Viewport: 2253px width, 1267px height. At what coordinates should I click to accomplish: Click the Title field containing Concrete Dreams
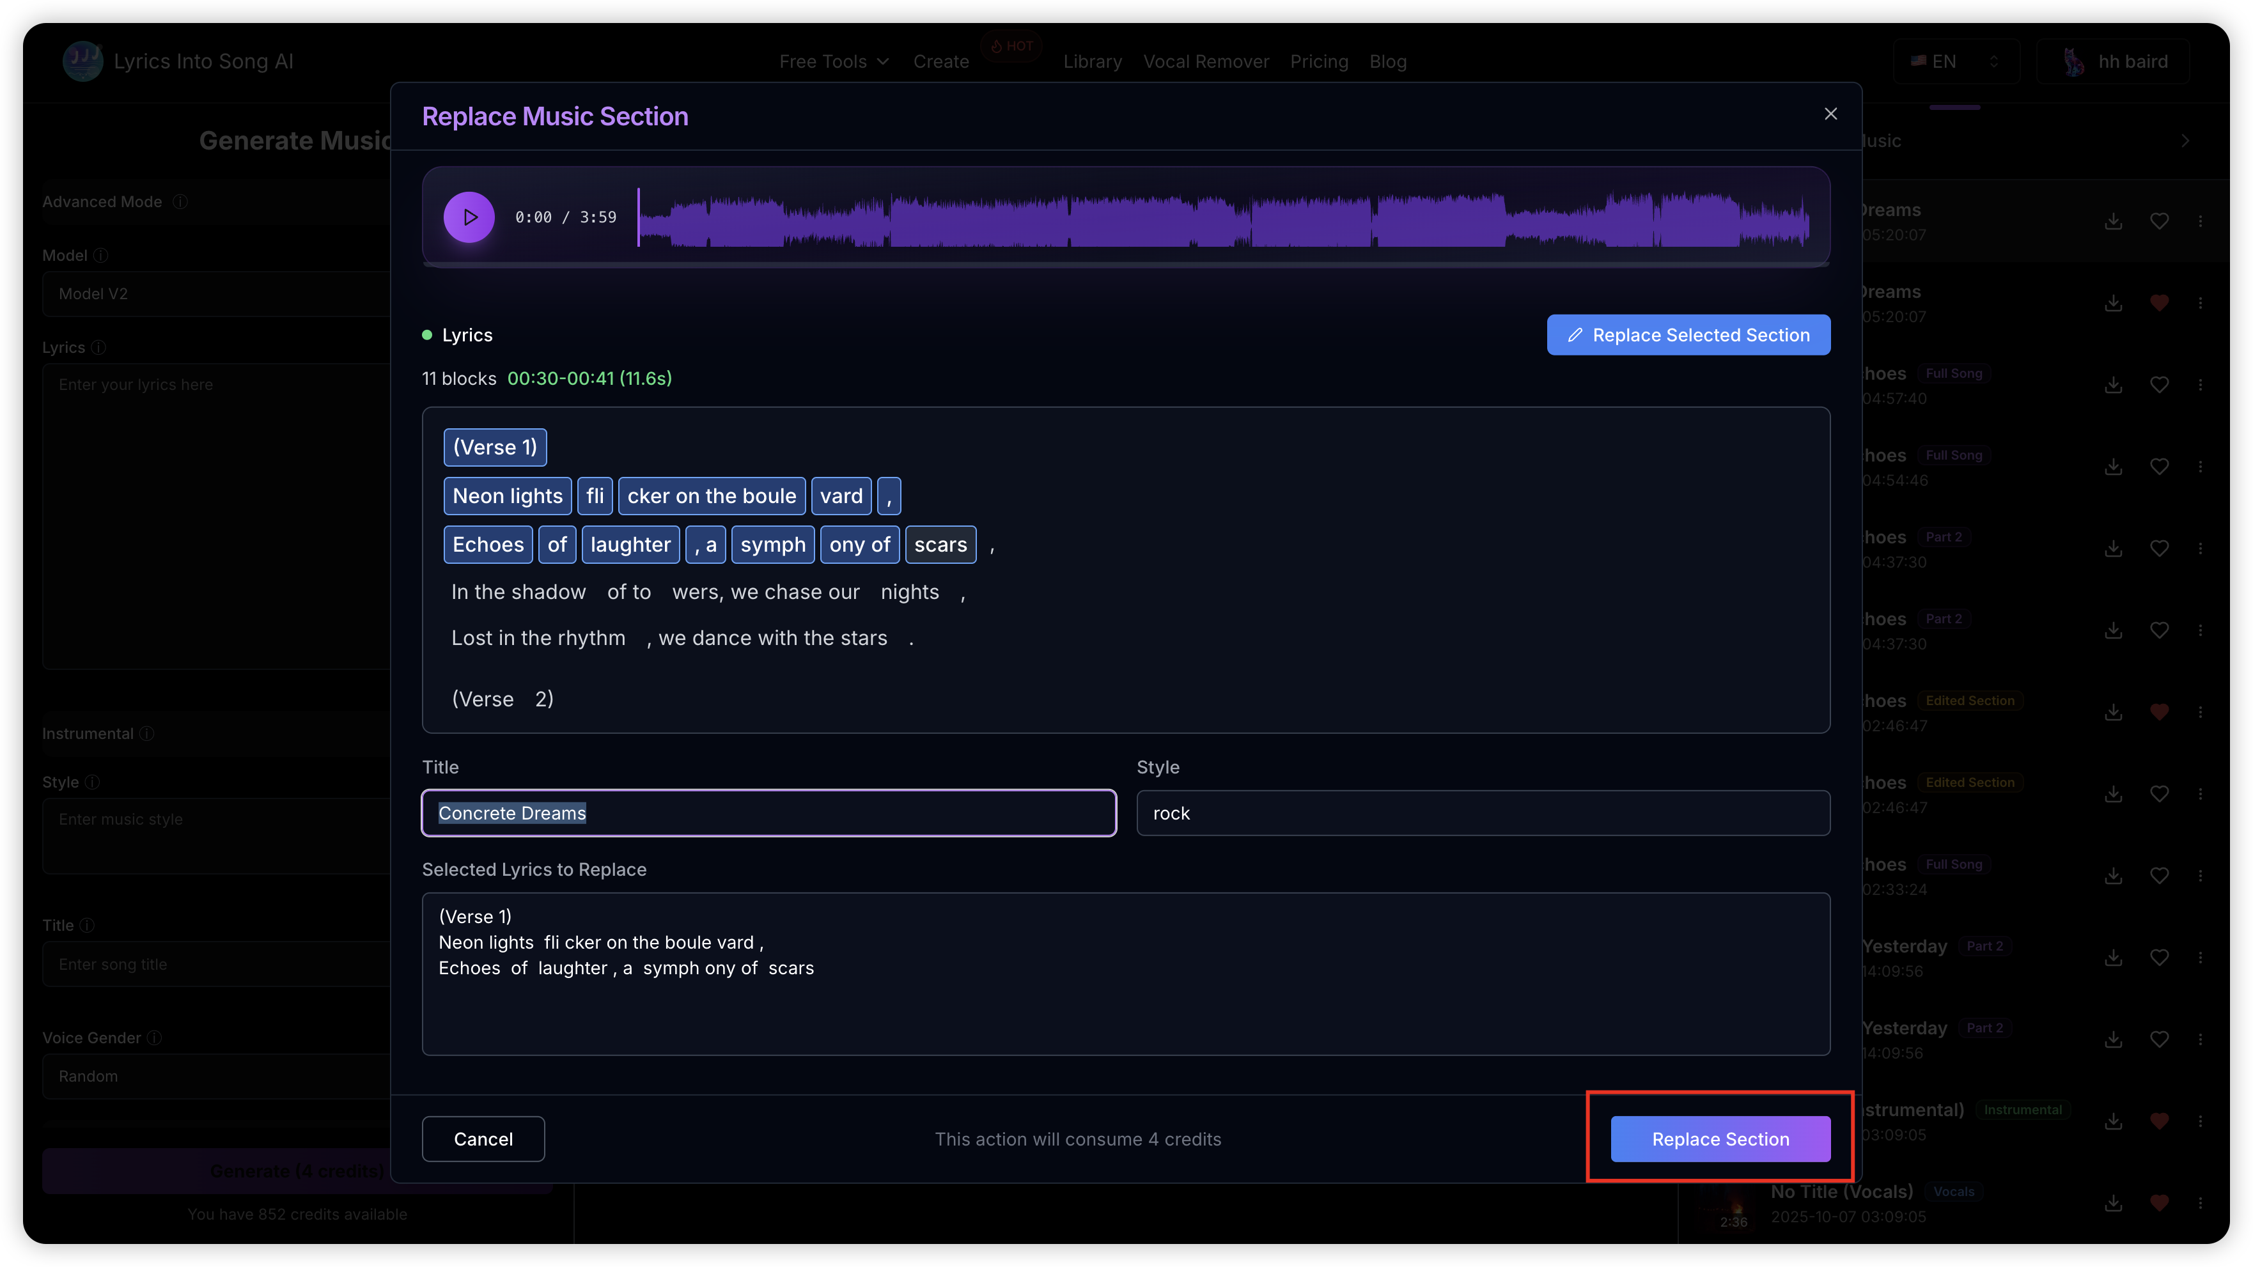click(x=768, y=813)
